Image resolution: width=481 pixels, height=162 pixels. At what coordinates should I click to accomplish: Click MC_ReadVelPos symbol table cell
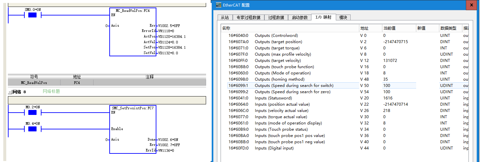pos(34,83)
